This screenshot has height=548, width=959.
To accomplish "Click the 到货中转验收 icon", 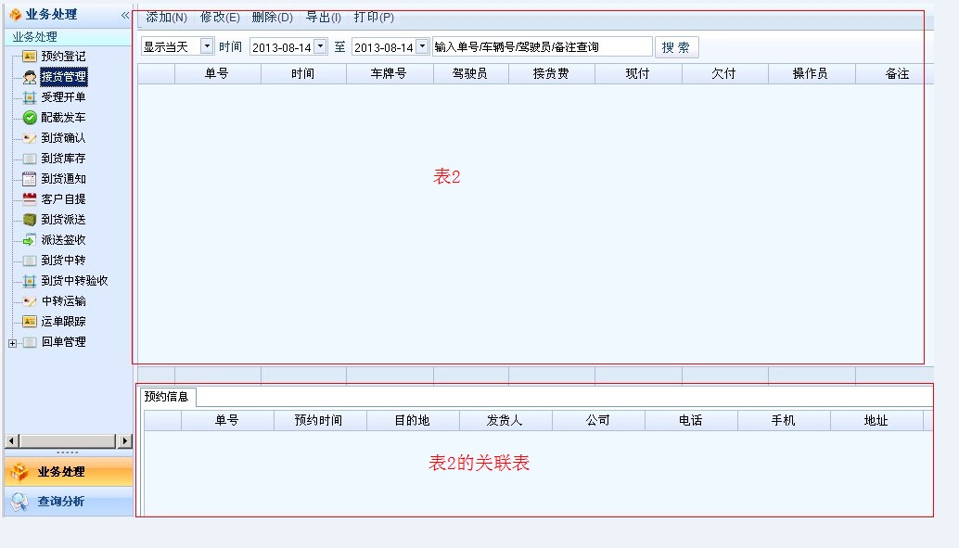I will coord(30,281).
